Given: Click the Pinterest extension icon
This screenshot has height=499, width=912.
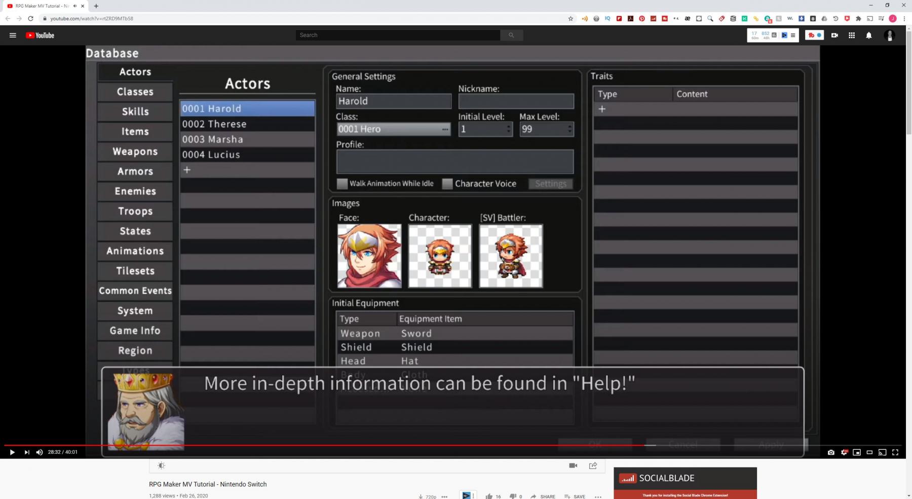Looking at the screenshot, I should click(x=642, y=18).
